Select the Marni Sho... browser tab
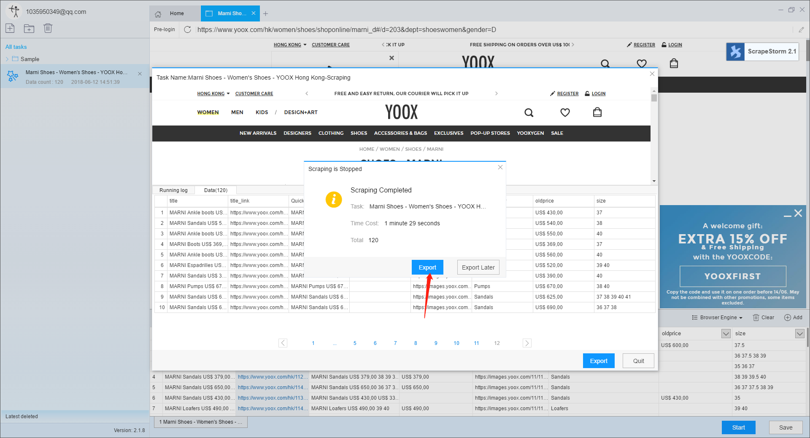The width and height of the screenshot is (810, 438). 230,13
